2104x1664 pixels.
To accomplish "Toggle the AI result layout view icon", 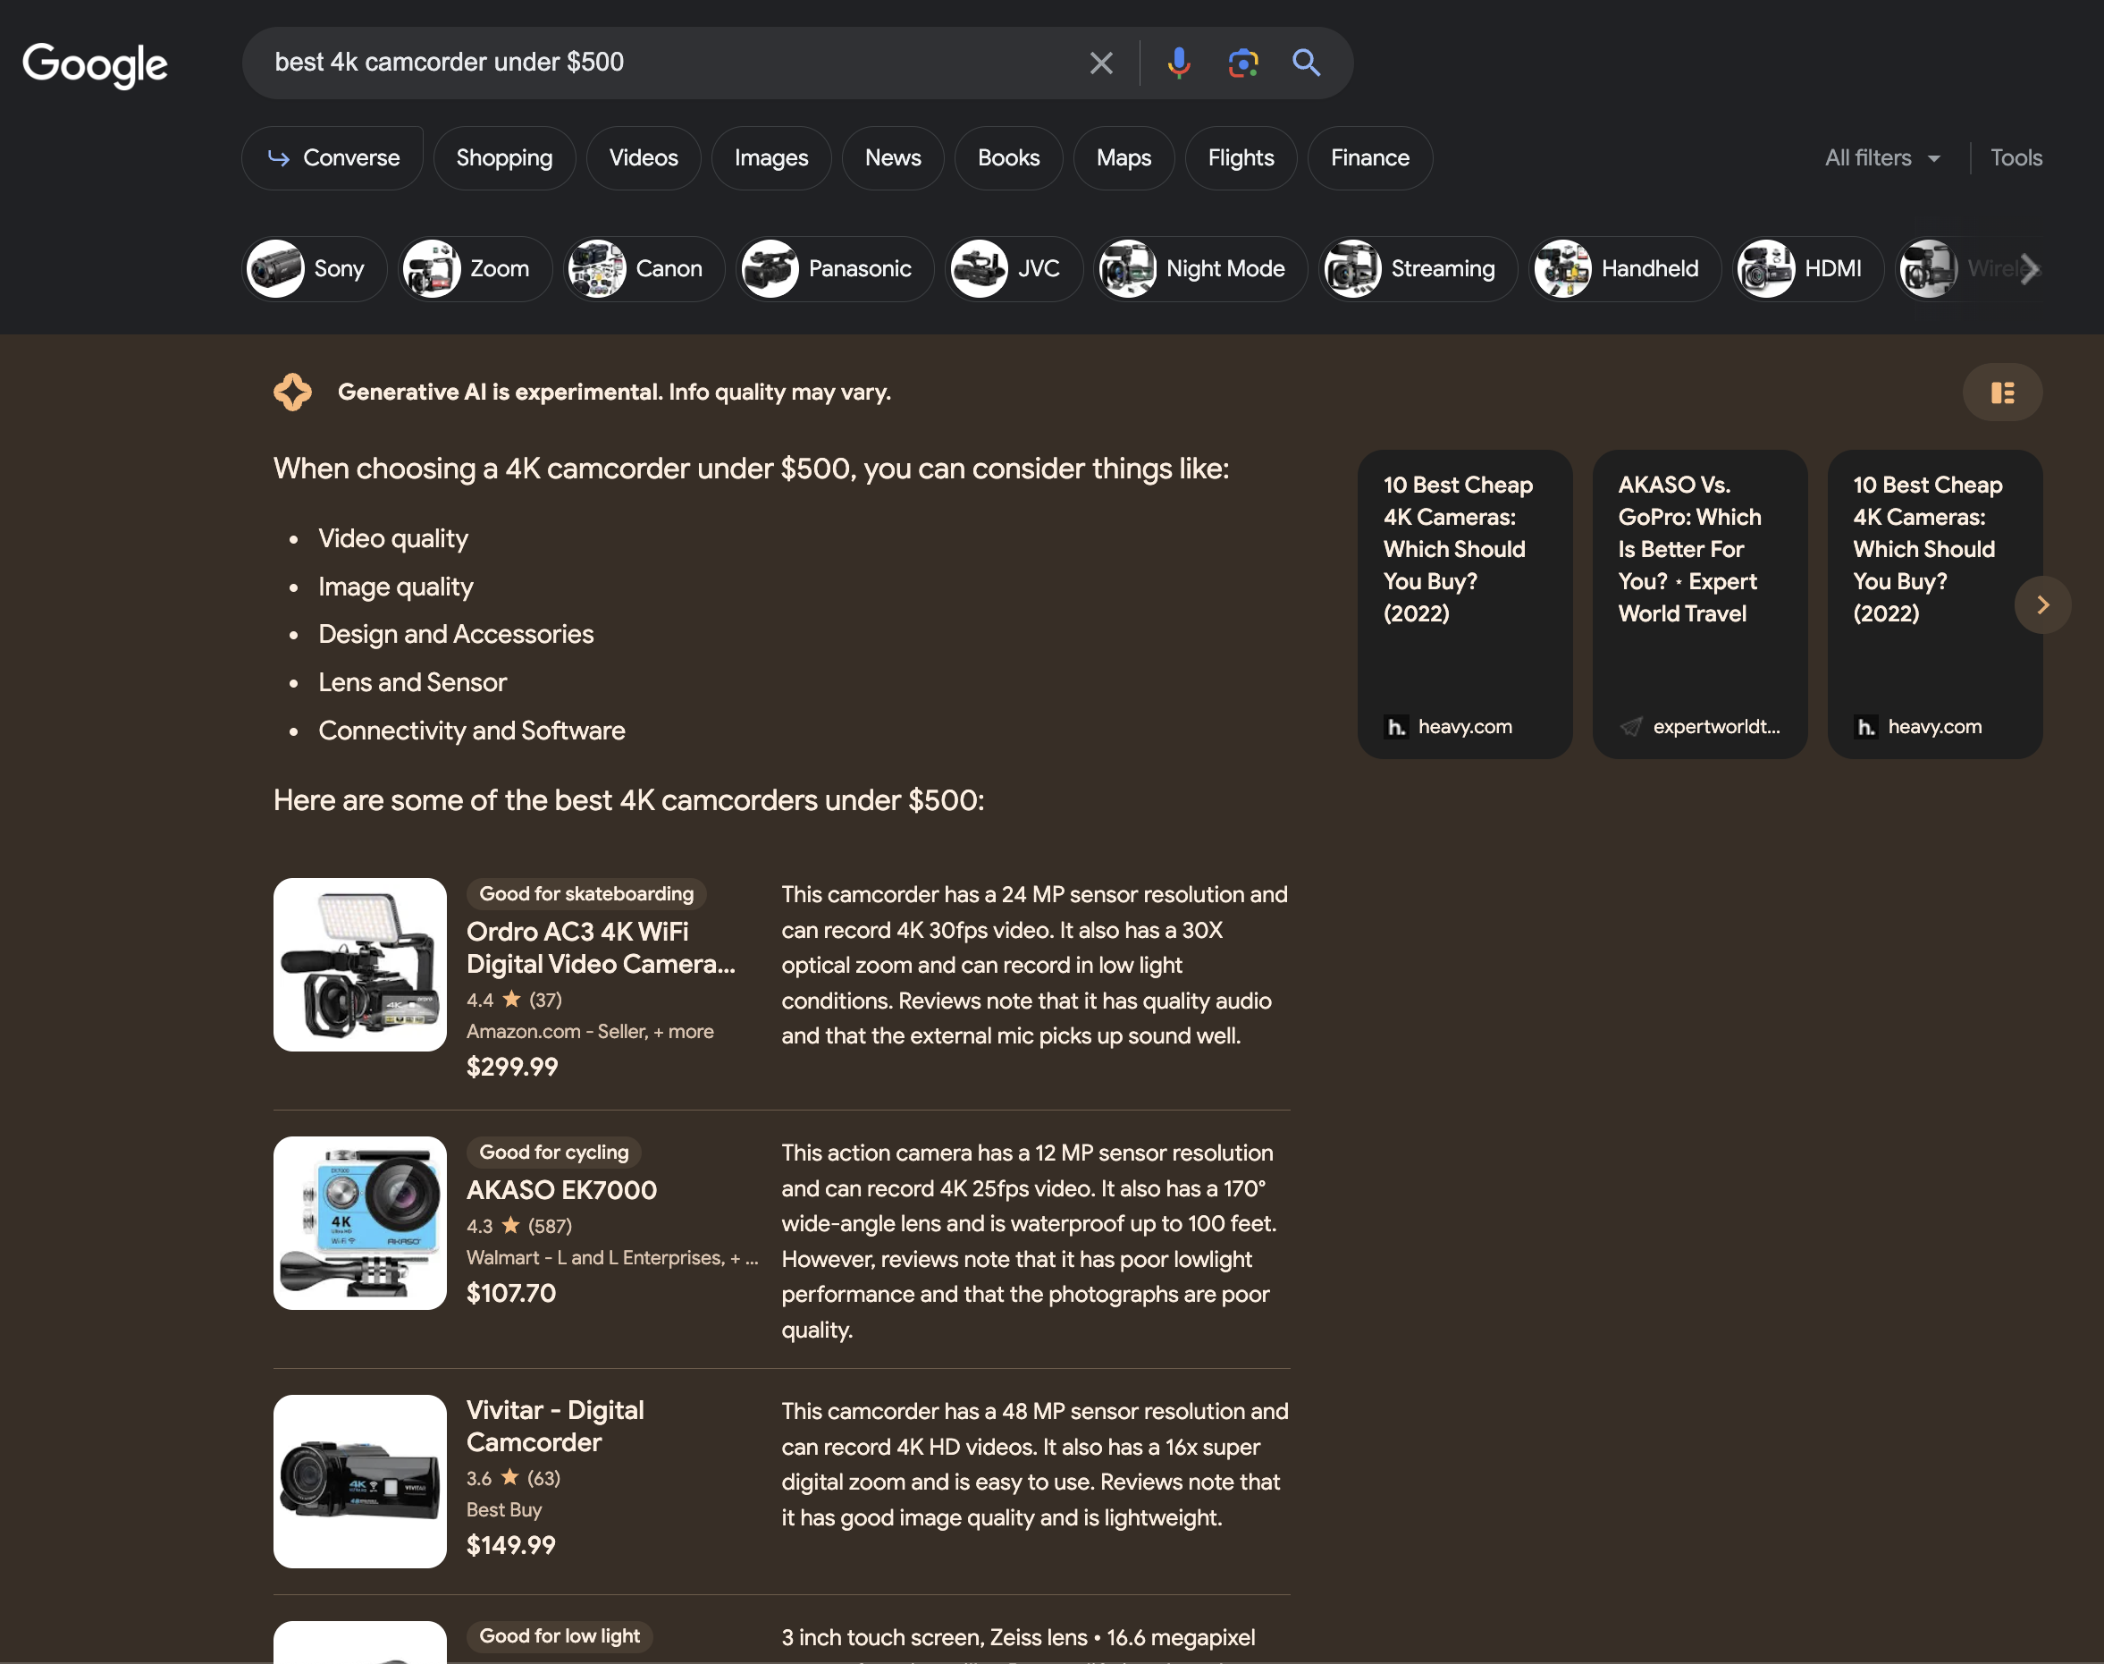I will 2002,393.
